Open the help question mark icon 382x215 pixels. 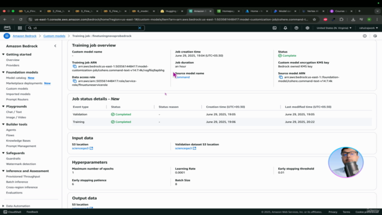point(296,28)
